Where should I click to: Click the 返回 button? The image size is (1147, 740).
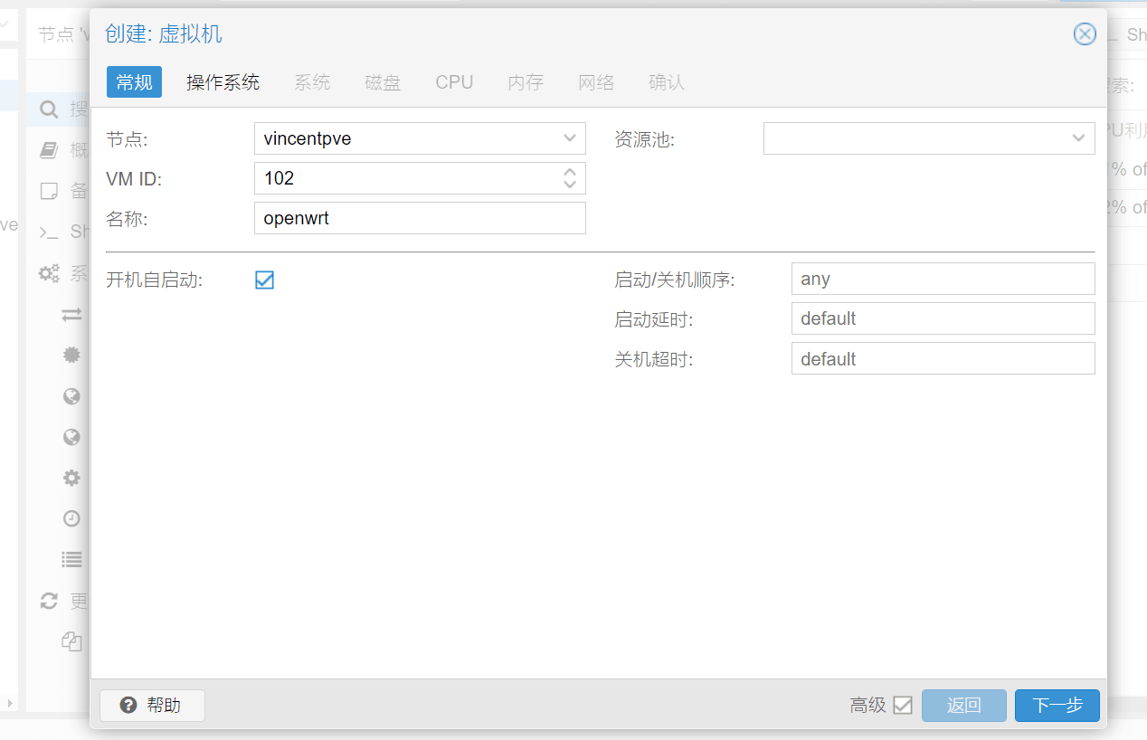tap(963, 706)
